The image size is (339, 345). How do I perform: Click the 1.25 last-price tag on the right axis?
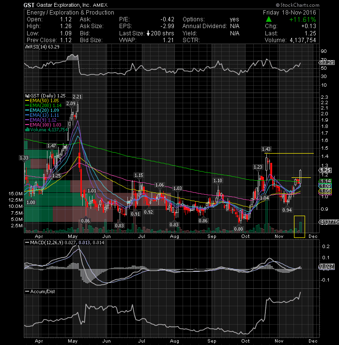click(325, 170)
